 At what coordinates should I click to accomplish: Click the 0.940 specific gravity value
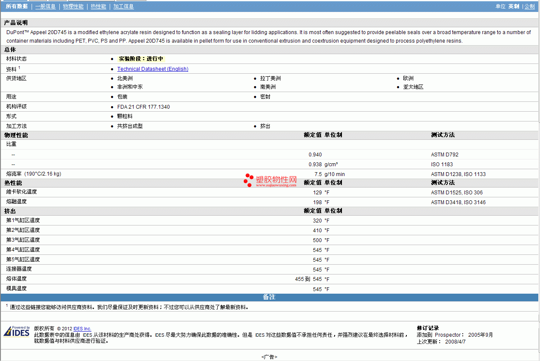point(315,155)
